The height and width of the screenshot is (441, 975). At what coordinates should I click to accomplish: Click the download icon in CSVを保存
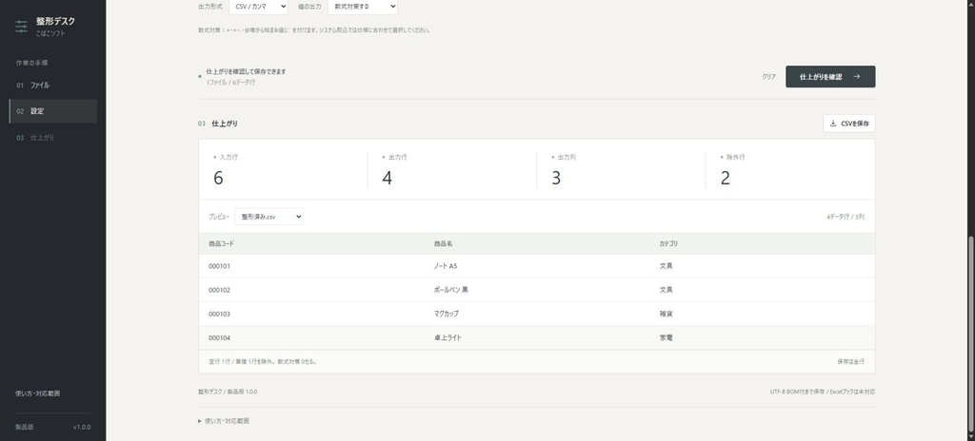pyautogui.click(x=832, y=124)
